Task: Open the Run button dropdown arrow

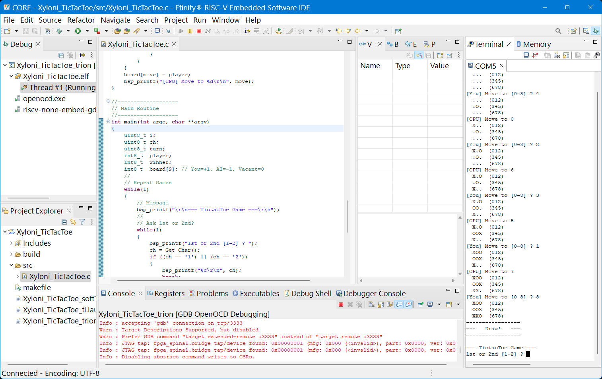Action: (x=87, y=31)
